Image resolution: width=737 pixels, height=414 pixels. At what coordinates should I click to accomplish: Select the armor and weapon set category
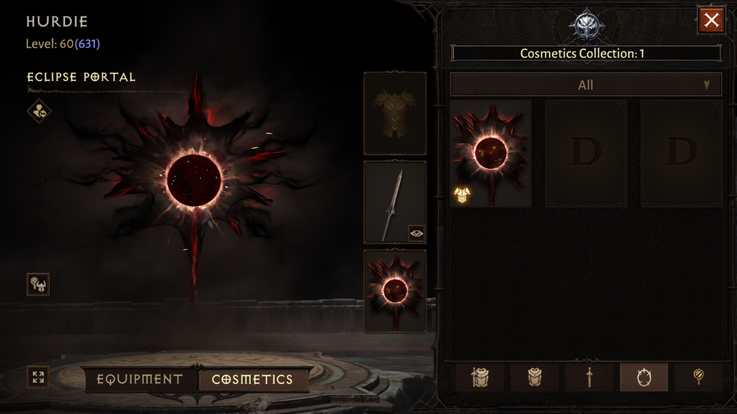[480, 377]
